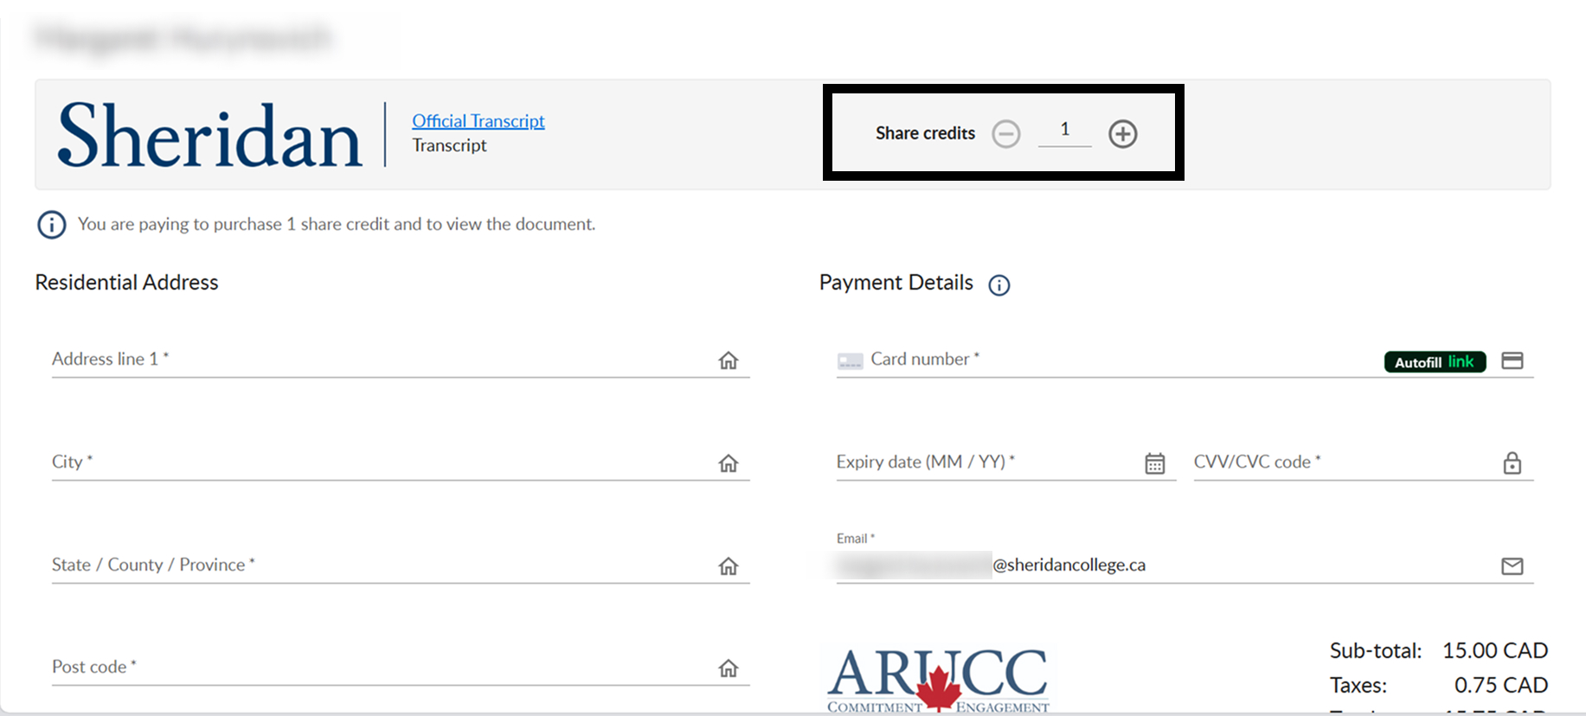Image resolution: width=1586 pixels, height=716 pixels.
Task: Click the Residential Address heading
Action: pos(126,283)
